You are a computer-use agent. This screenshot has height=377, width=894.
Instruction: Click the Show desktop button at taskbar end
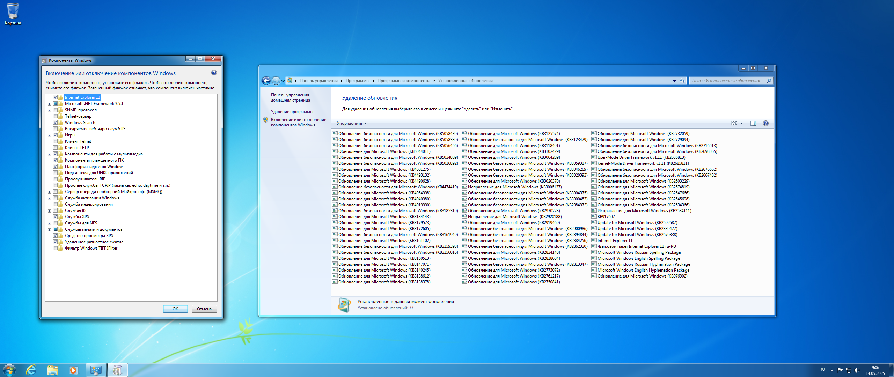pyautogui.click(x=891, y=370)
